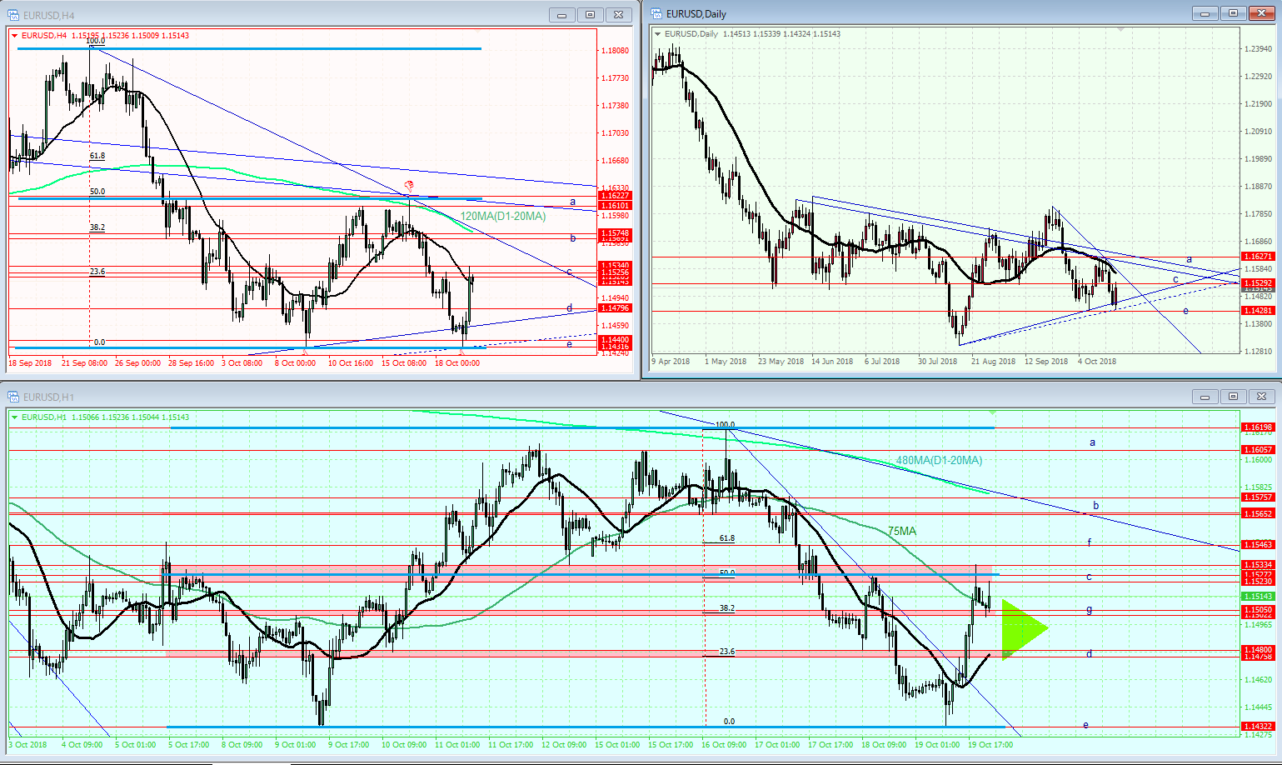The height and width of the screenshot is (765, 1282).
Task: Click the 1.15757 price tag on the H1 chart
Action: click(x=1258, y=497)
